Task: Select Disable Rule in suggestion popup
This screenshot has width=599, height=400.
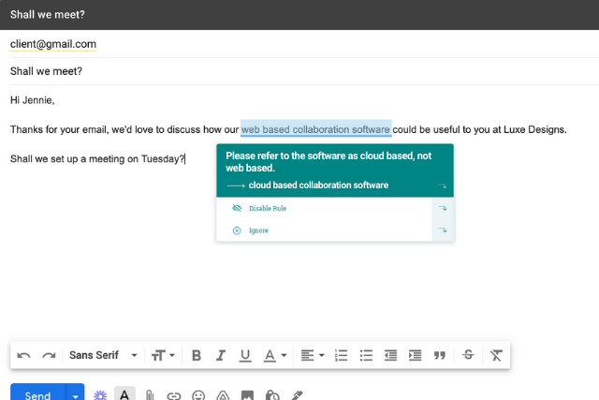Action: [x=268, y=208]
